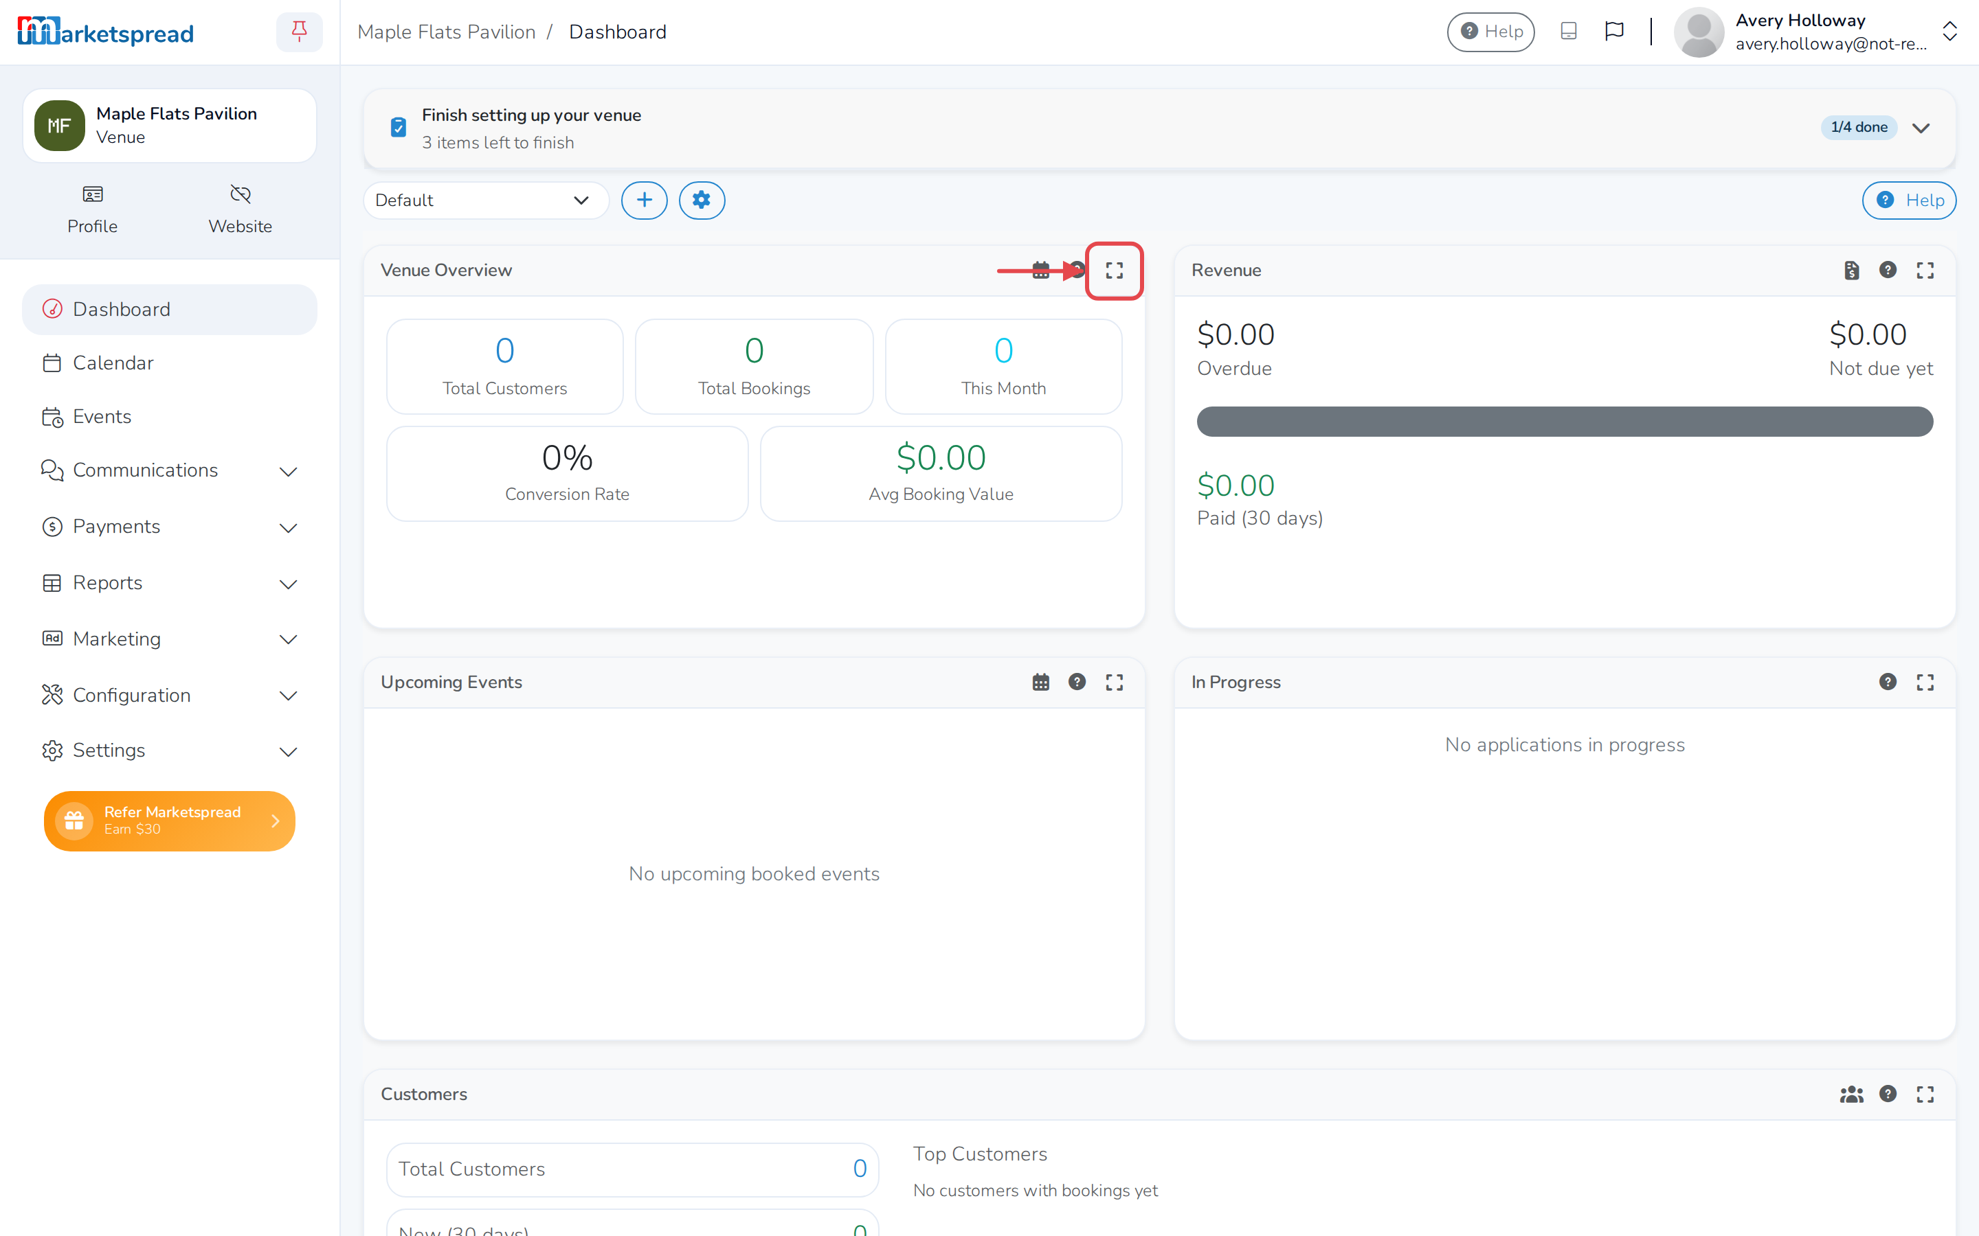
Task: Click the Help button in the header
Action: pos(1490,32)
